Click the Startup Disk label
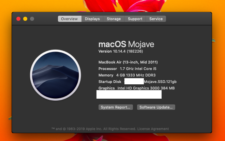225x141 pixels. pos(110,82)
